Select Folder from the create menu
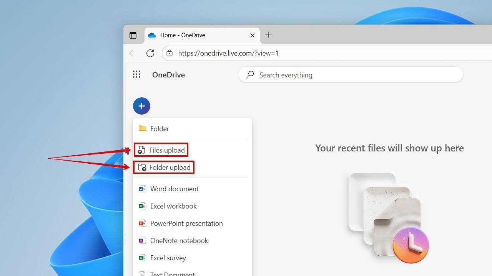Screen dimensions: 492x276 pos(159,128)
